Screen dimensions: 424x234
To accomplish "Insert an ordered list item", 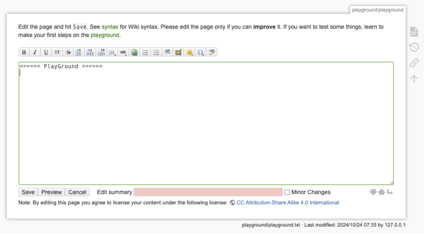I will (x=145, y=52).
